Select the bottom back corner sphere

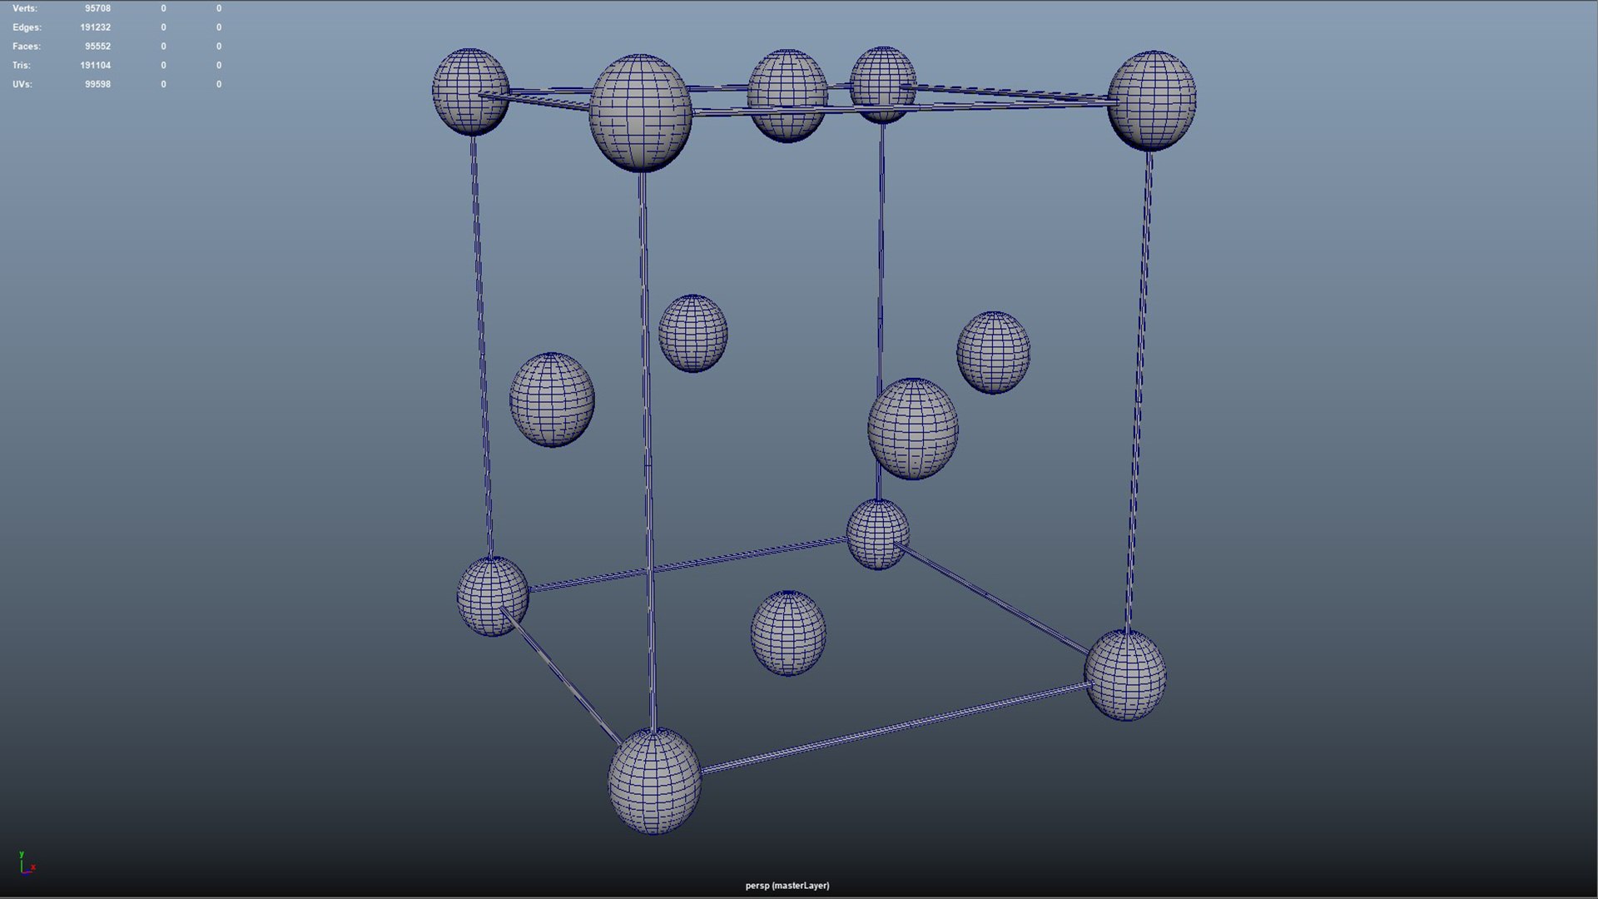(x=878, y=534)
